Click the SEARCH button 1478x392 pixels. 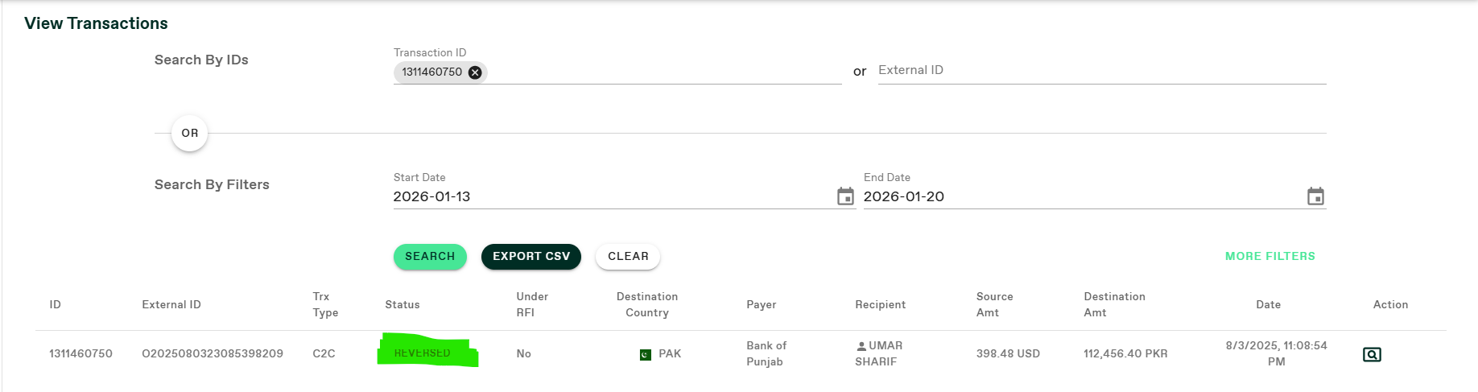[x=430, y=257]
